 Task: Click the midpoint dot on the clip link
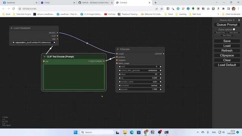coord(51,48)
